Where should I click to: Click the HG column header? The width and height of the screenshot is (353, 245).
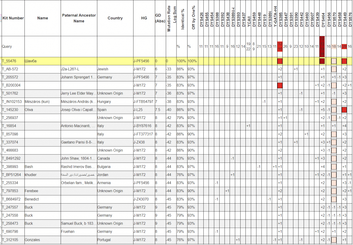click(144, 18)
